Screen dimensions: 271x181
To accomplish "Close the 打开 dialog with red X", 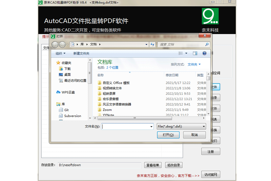I will tap(205, 35).
